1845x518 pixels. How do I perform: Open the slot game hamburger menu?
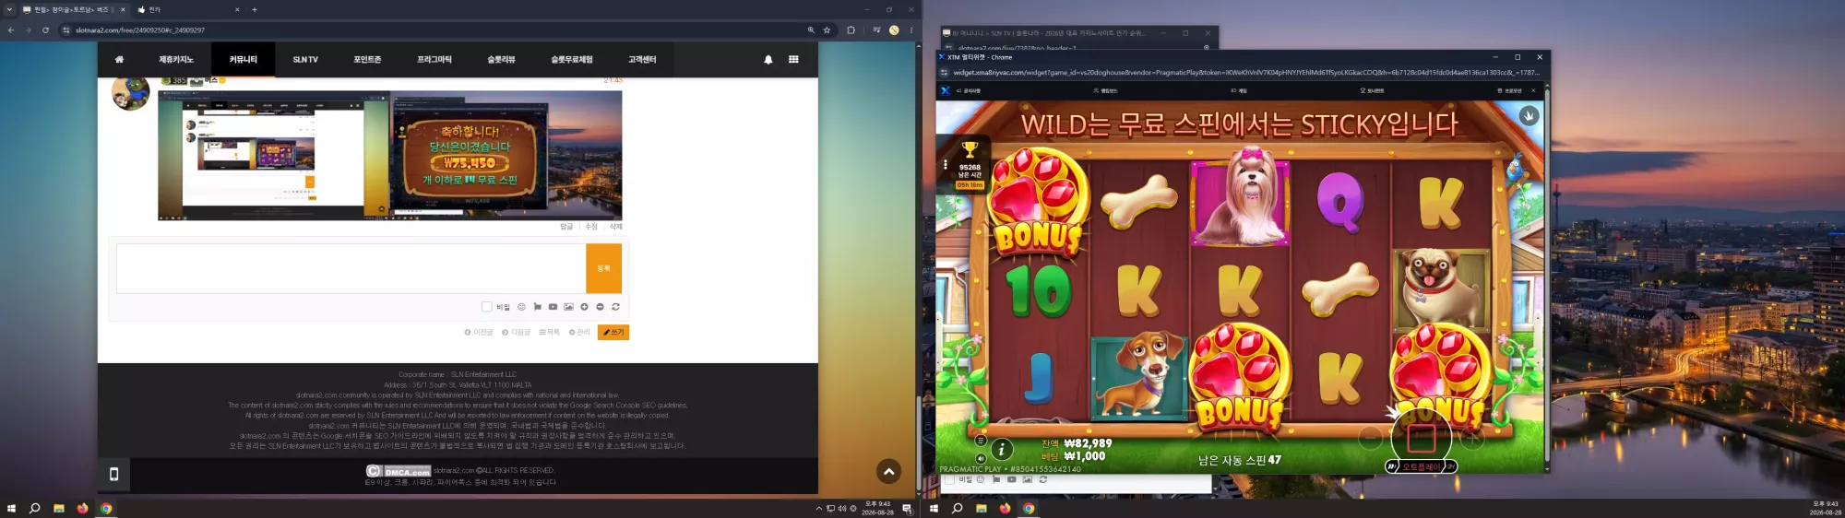coord(981,441)
